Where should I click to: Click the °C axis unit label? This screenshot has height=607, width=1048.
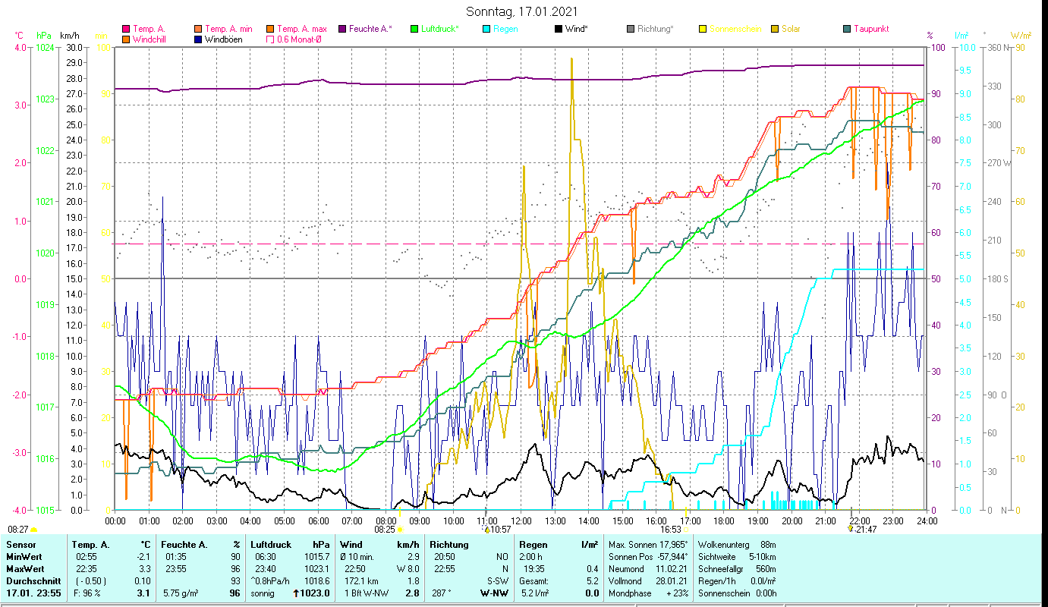[x=19, y=36]
